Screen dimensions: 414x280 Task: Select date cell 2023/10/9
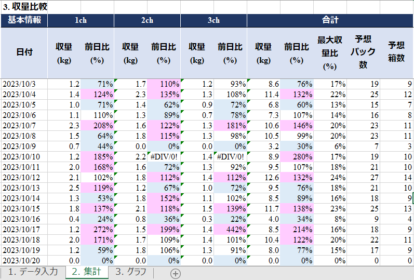point(24,146)
